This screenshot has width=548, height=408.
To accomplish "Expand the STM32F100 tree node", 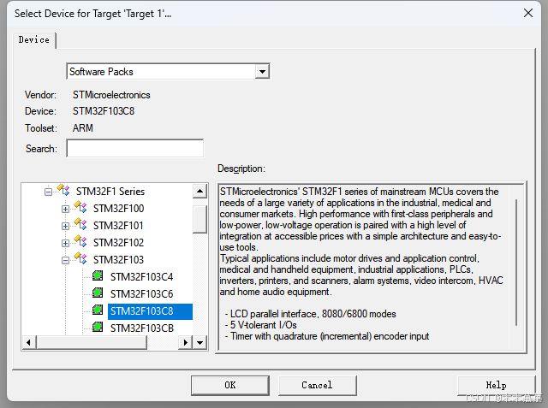I will (65, 209).
